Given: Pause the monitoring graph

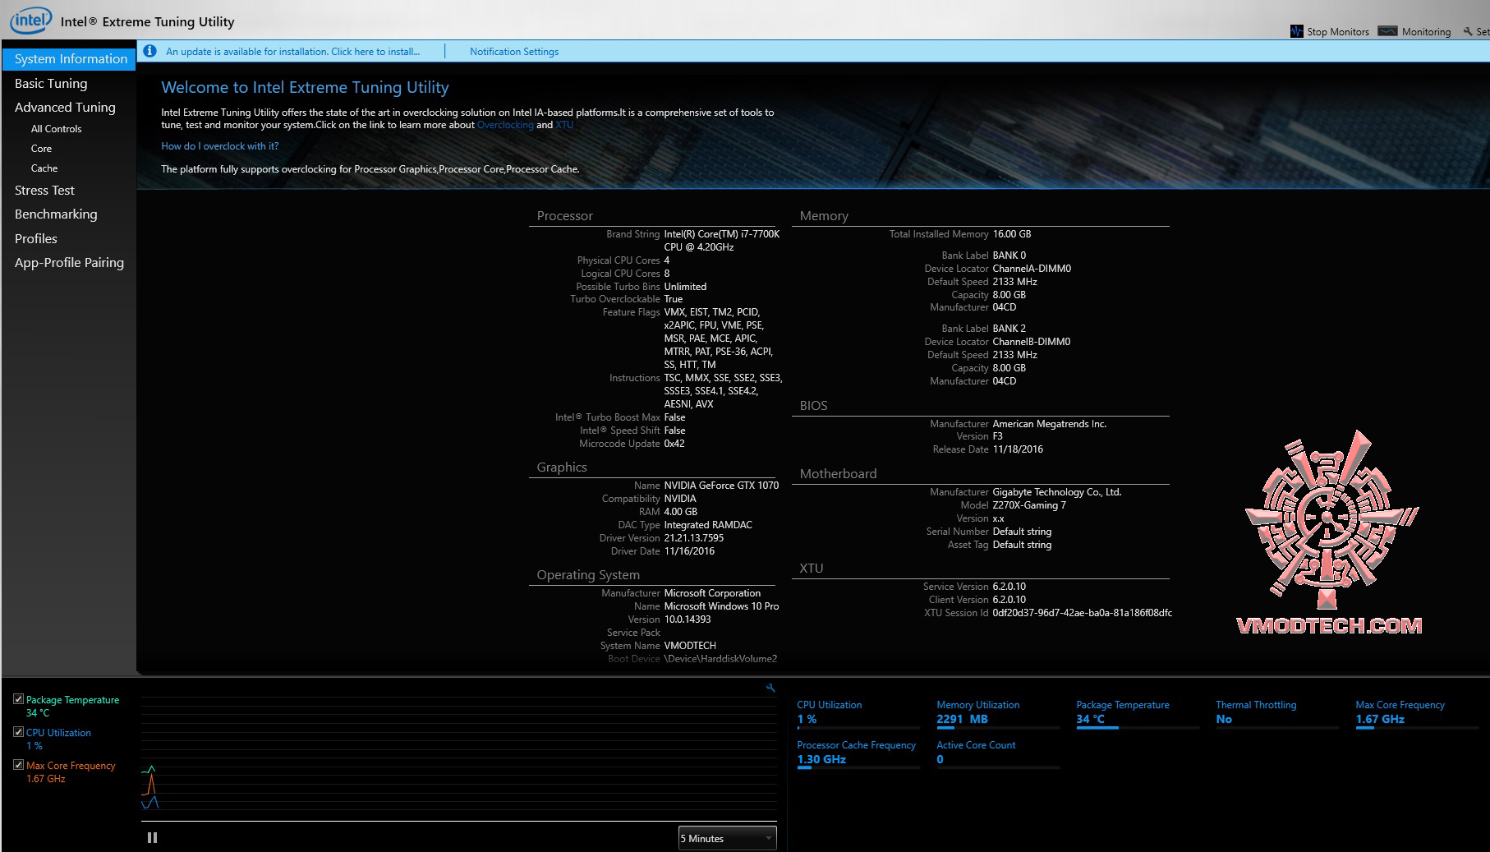Looking at the screenshot, I should click(x=152, y=838).
